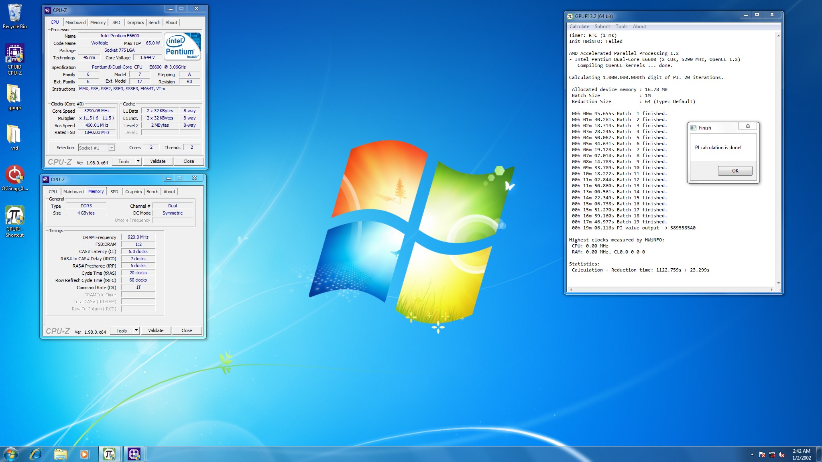Viewport: 822px width, 462px height.
Task: Open Graphics tab in top CPU-Z
Action: (135, 22)
